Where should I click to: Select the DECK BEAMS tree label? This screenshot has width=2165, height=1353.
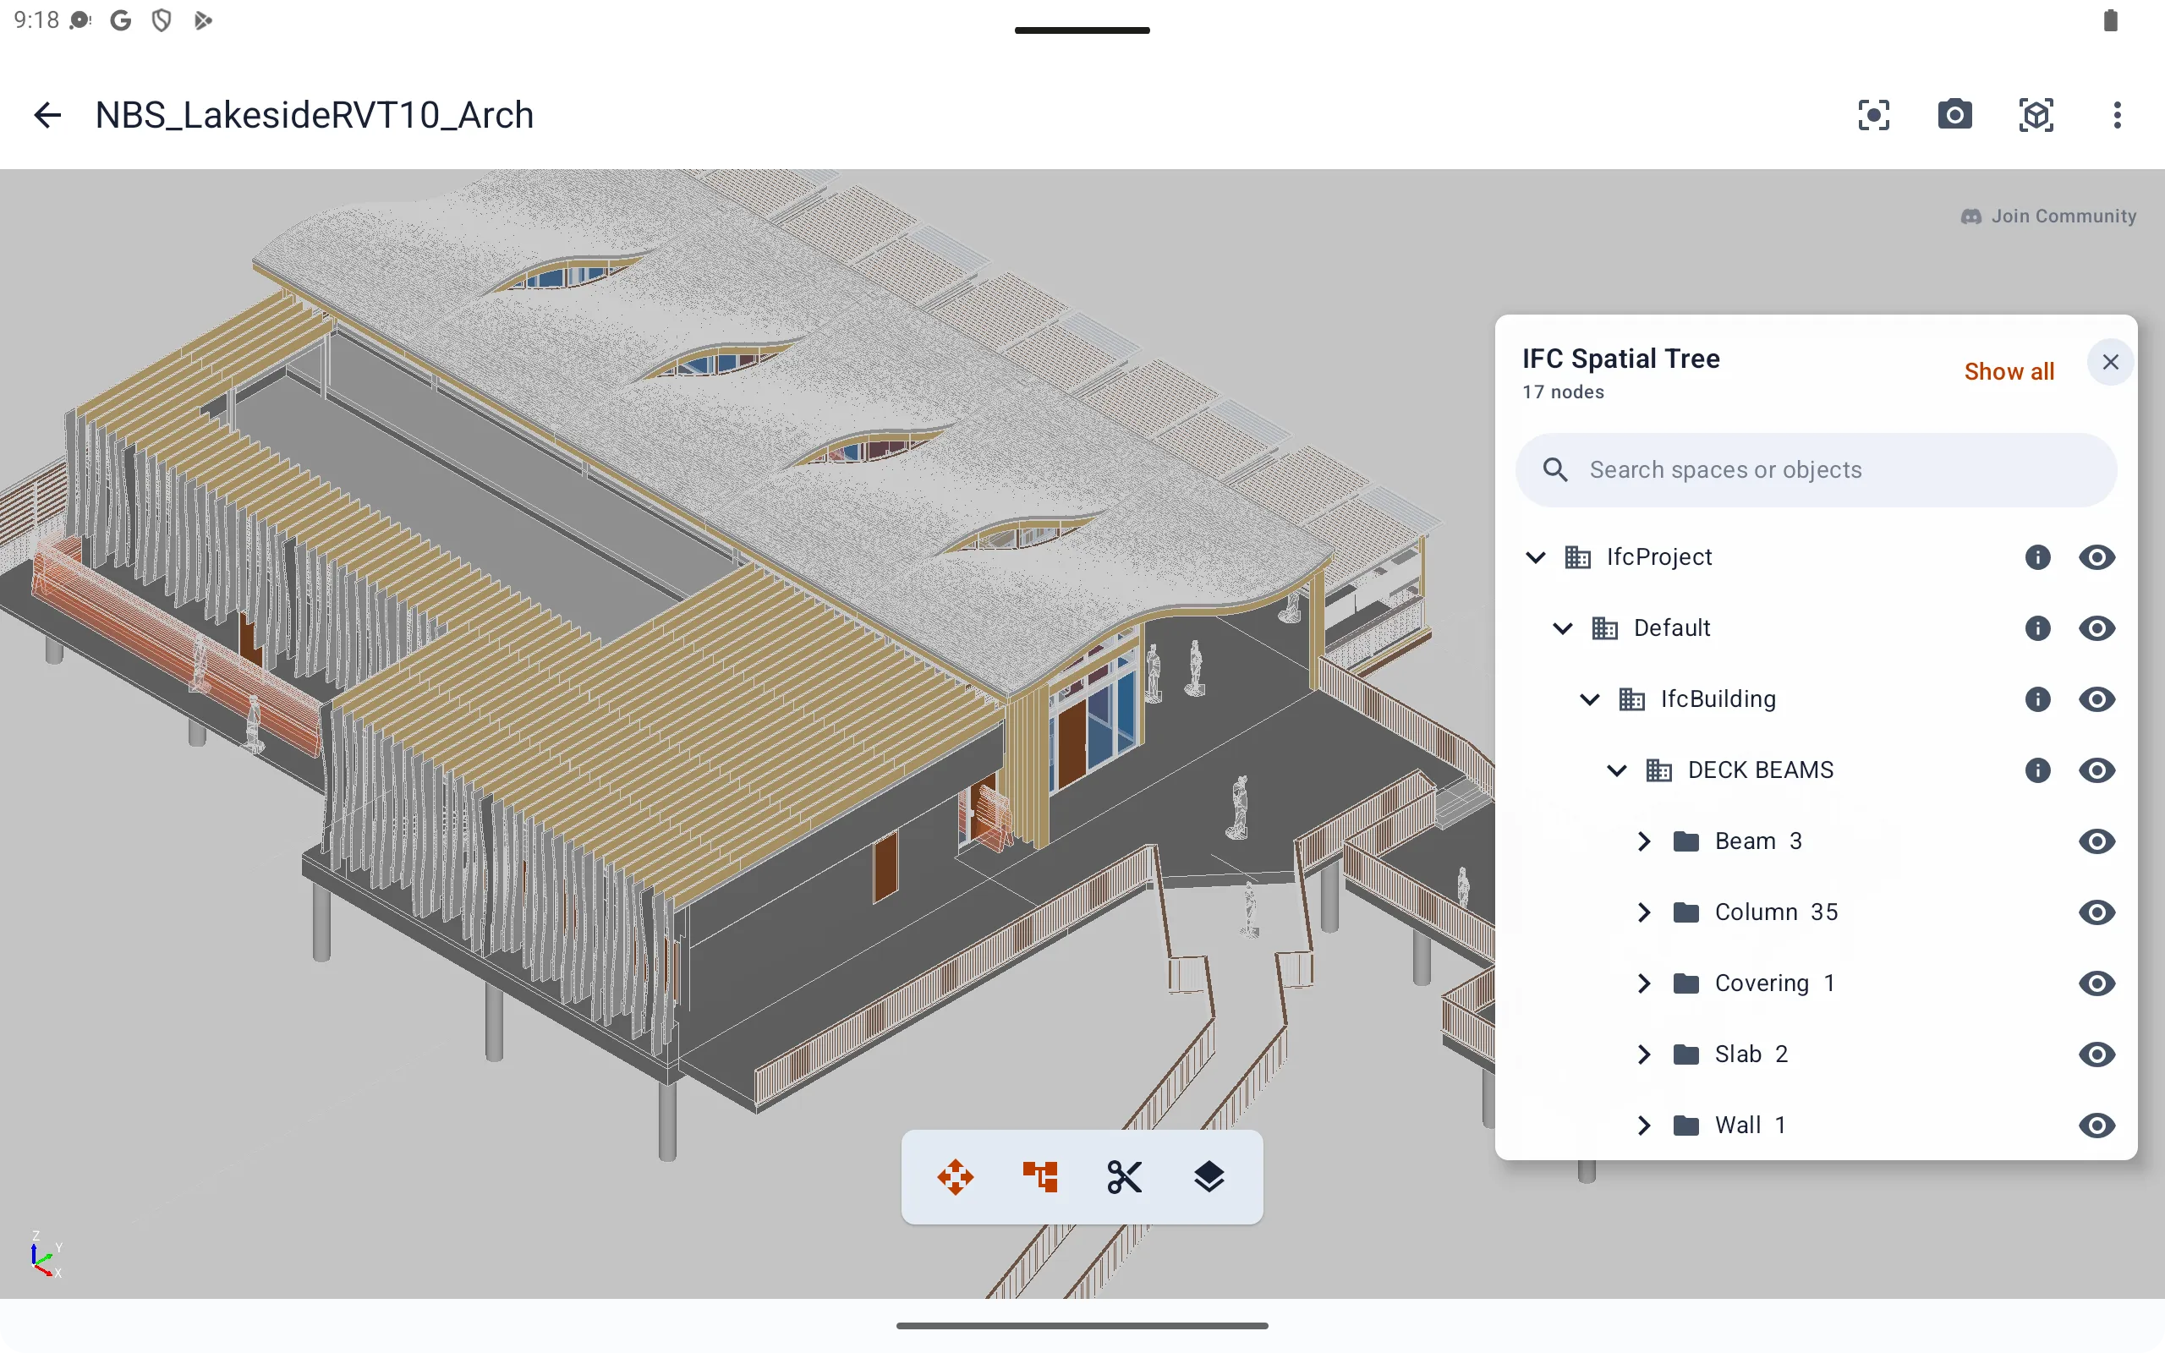tap(1761, 770)
